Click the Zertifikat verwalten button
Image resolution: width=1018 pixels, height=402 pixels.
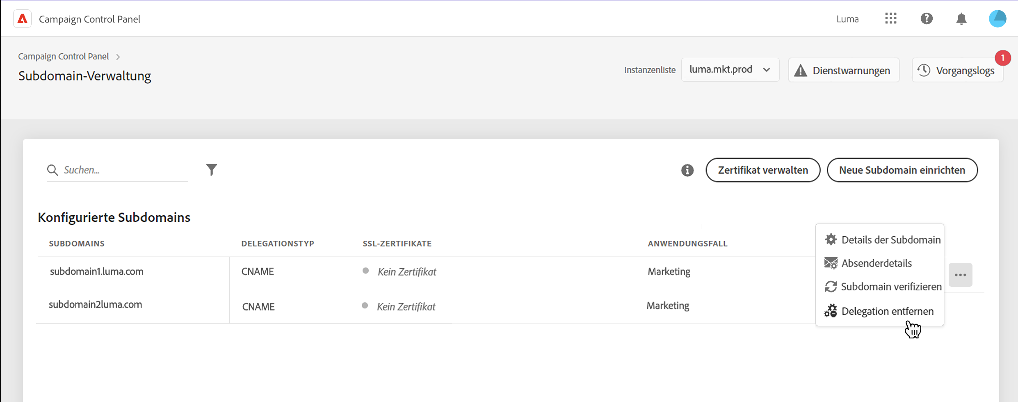[x=763, y=170]
